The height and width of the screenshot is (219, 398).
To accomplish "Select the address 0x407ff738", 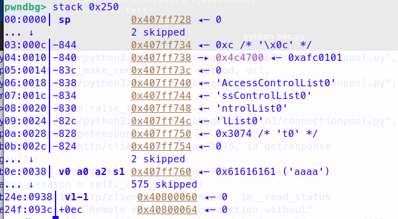I will click(161, 58).
